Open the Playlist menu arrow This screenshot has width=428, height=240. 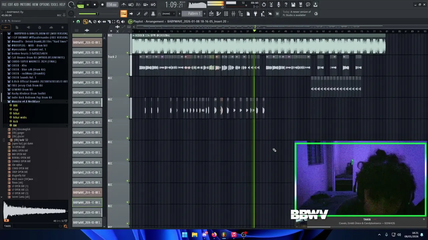(x=74, y=22)
